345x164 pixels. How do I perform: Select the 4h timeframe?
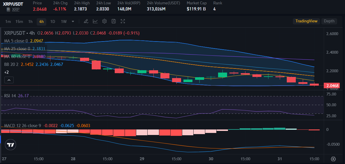pyautogui.click(x=41, y=21)
